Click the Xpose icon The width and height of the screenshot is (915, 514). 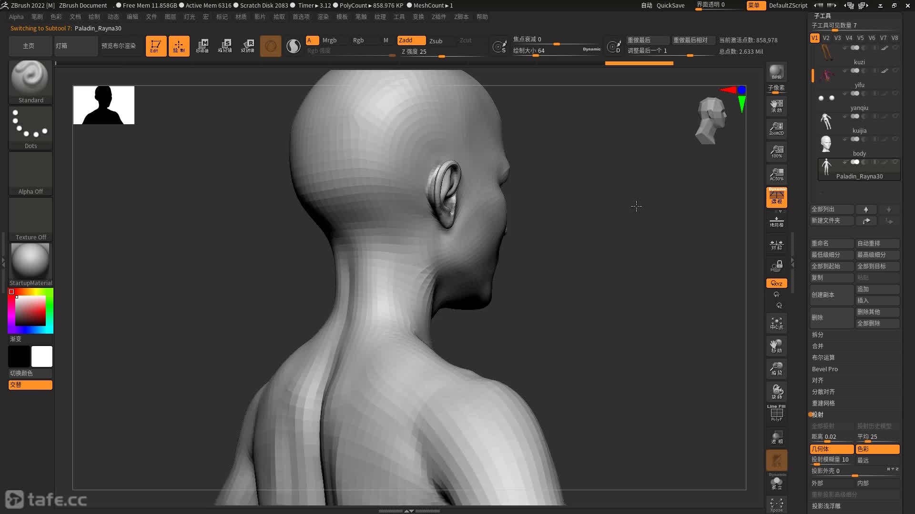(x=776, y=504)
